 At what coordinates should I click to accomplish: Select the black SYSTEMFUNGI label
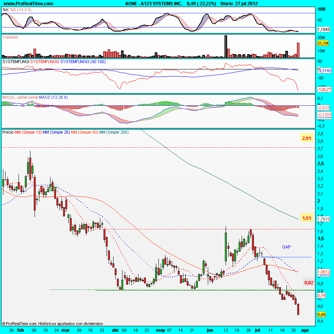(16, 62)
